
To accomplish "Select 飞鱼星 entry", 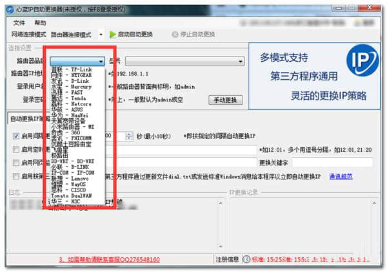I will click(x=59, y=150).
